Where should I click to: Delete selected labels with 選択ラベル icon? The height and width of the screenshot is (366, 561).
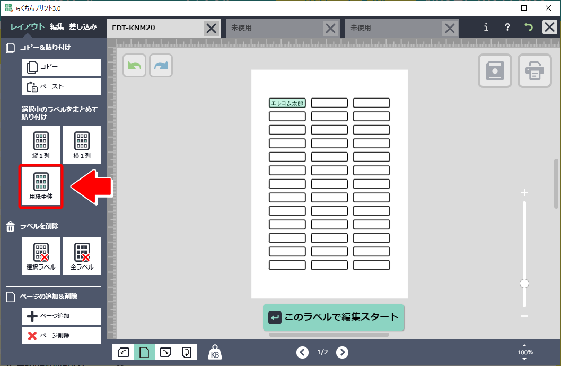point(41,256)
